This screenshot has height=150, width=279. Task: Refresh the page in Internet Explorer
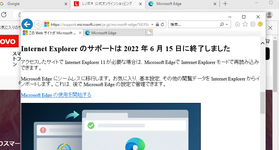[162, 24]
